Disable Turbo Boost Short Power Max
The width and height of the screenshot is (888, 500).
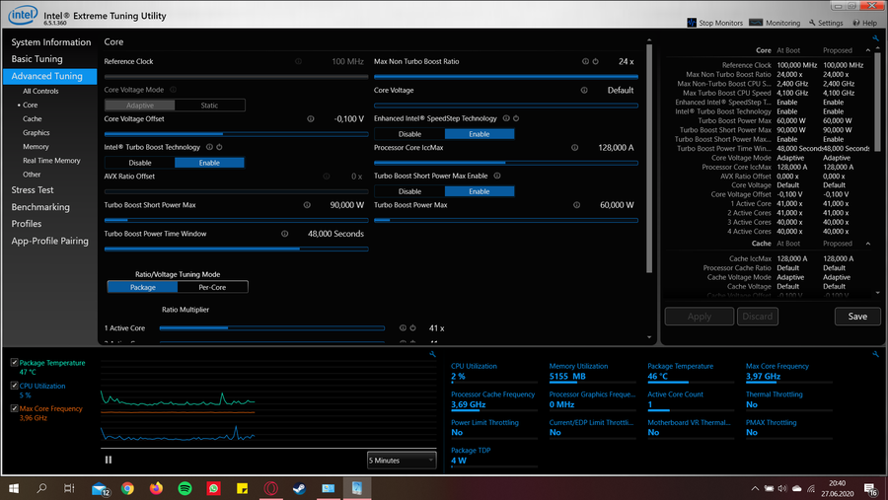coord(409,191)
